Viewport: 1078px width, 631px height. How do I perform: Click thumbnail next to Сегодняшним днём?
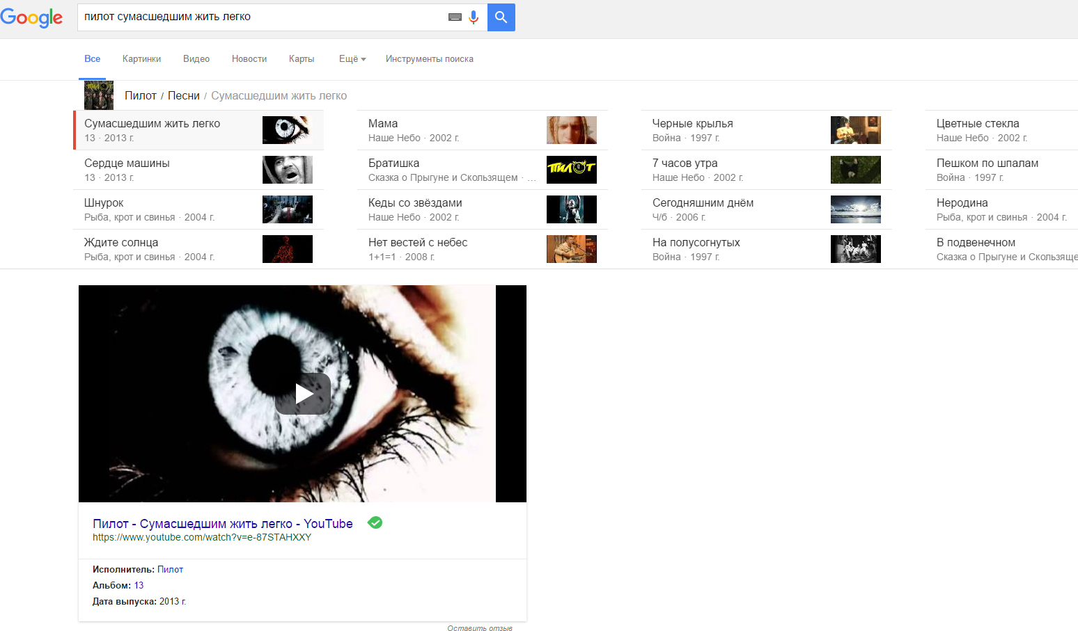click(x=856, y=209)
